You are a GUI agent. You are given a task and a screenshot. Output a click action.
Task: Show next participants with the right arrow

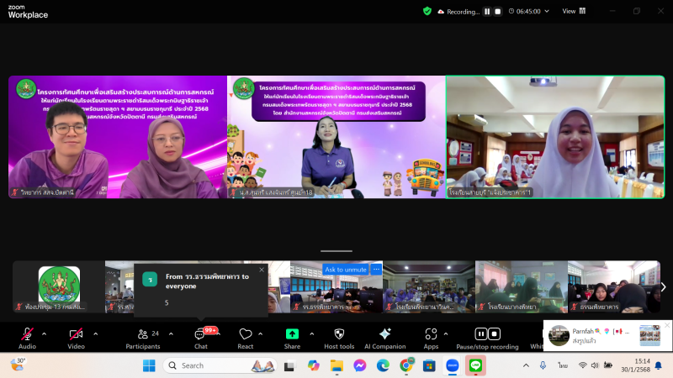pyautogui.click(x=664, y=287)
